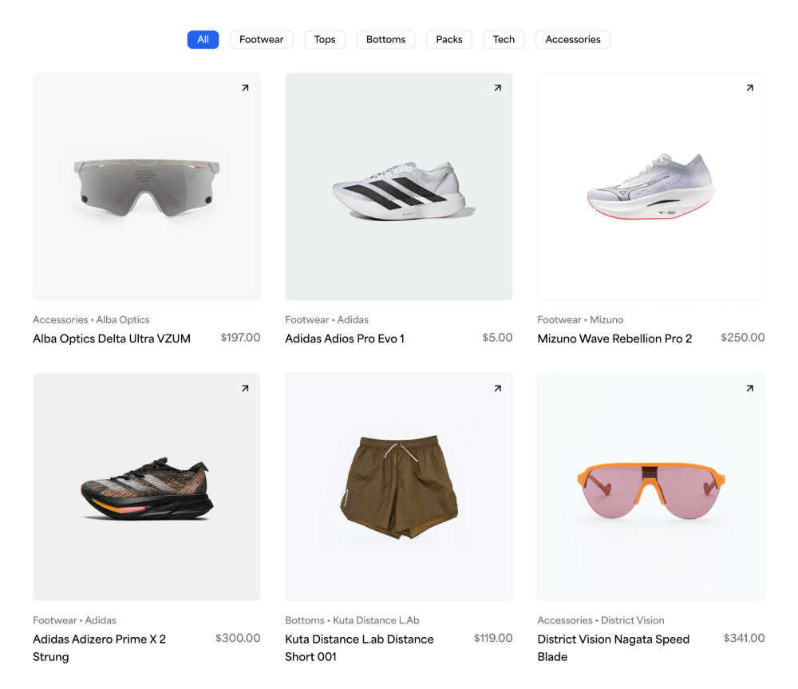798x689 pixels.
Task: Open Mizuno Wave Rebellion Pro 2 title
Action: 614,339
